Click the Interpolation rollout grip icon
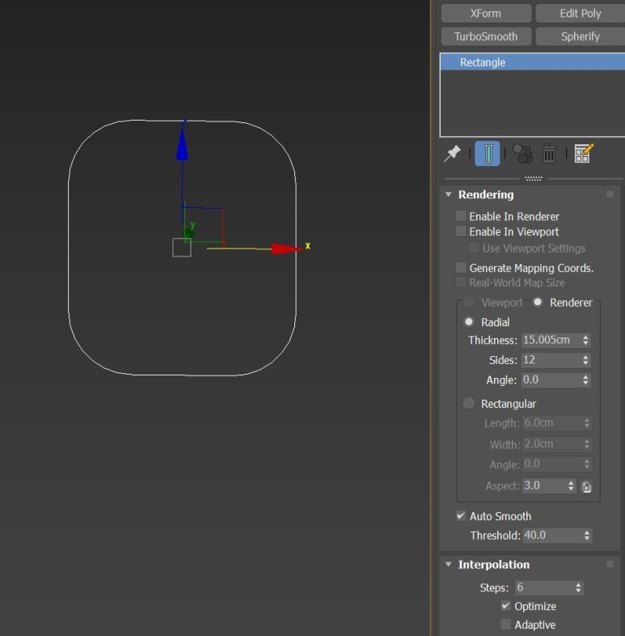 610,565
